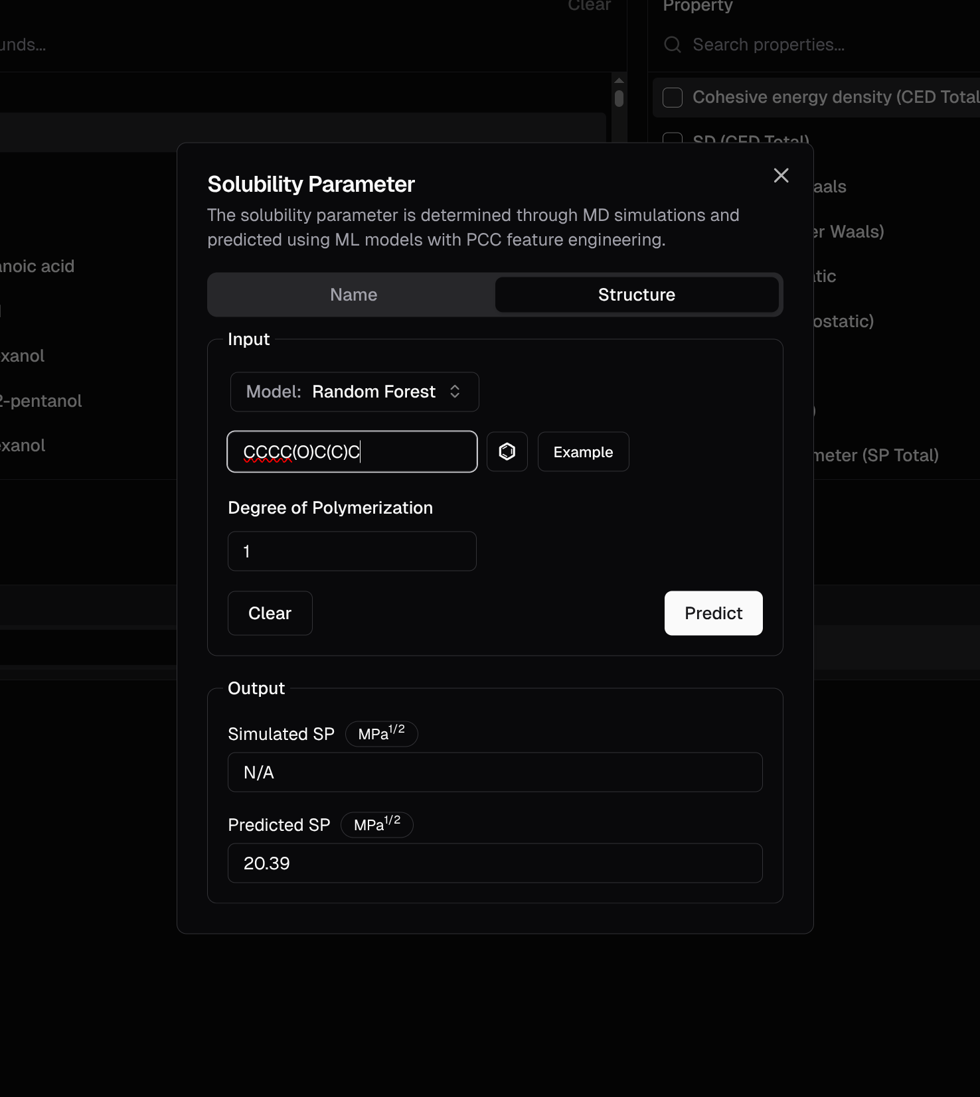The image size is (980, 1097).
Task: Focus the SMILES input containing CCCC(O)C(C)C
Action: click(x=352, y=452)
